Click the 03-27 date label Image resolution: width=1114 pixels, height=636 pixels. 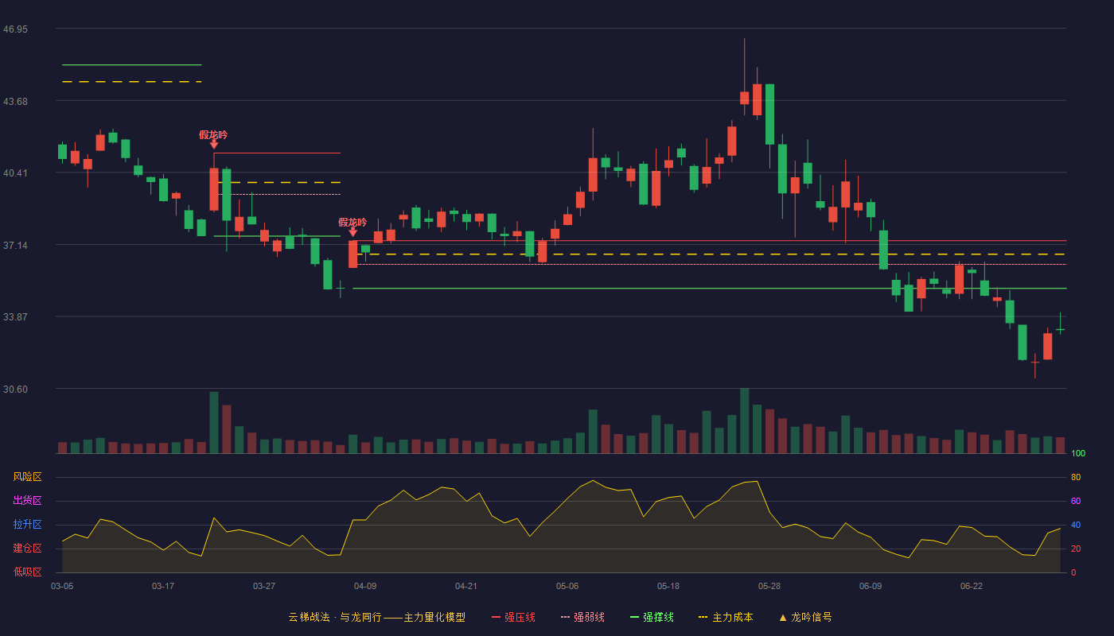pos(264,586)
